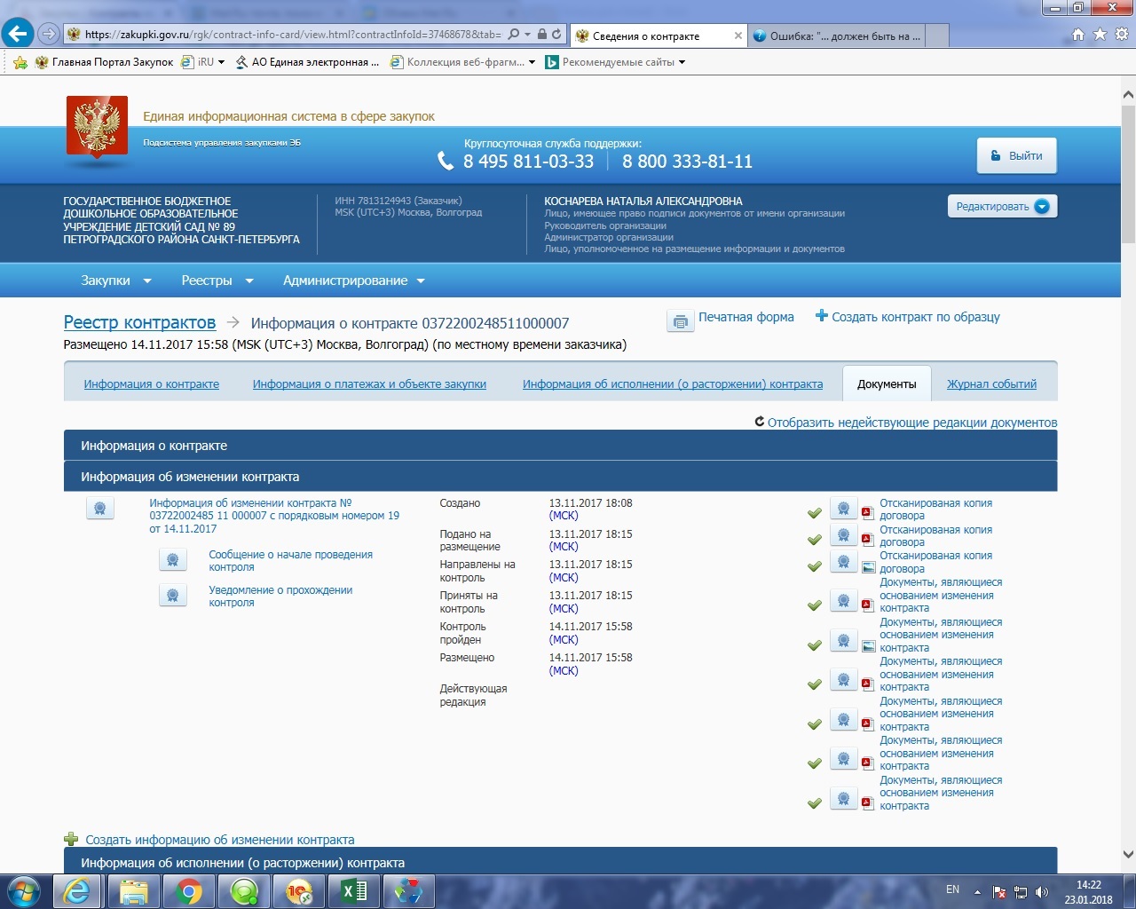
Task: Refresh the page from the address bar
Action: point(556,35)
